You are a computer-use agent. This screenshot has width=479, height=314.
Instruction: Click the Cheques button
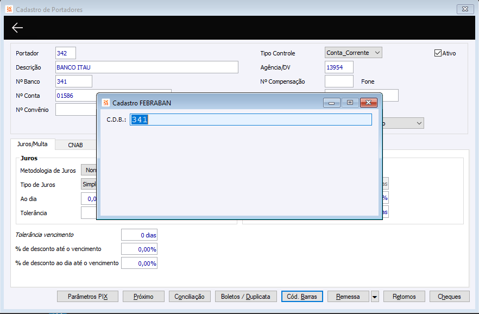[449, 297]
